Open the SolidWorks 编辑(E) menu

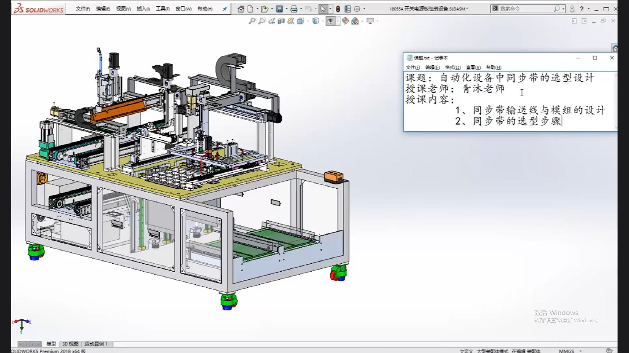tap(103, 9)
